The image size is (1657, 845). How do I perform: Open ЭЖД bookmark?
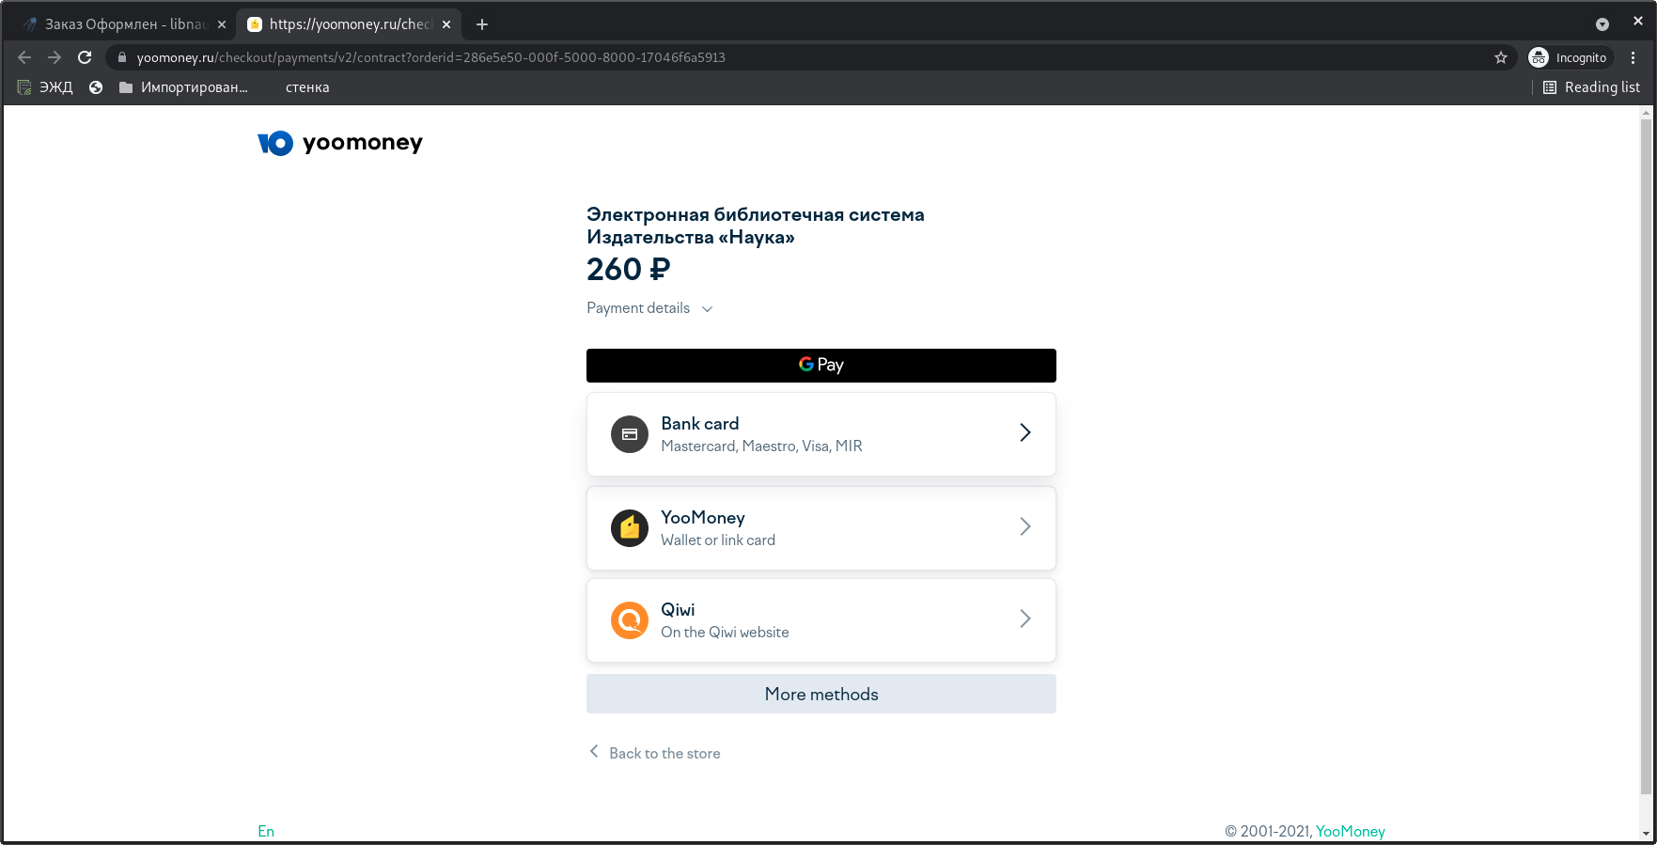coord(45,87)
